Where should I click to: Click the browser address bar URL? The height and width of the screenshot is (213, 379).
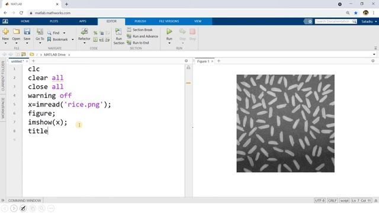pos(53,13)
